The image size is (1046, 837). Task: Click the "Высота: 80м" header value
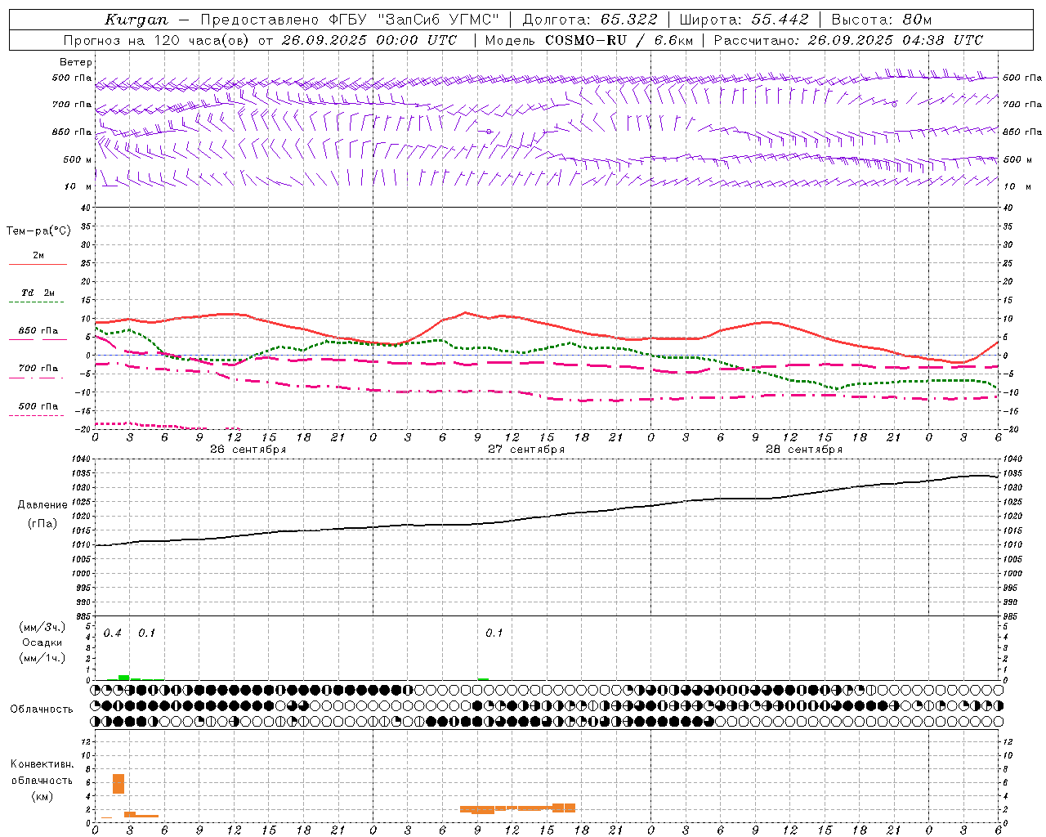(881, 20)
